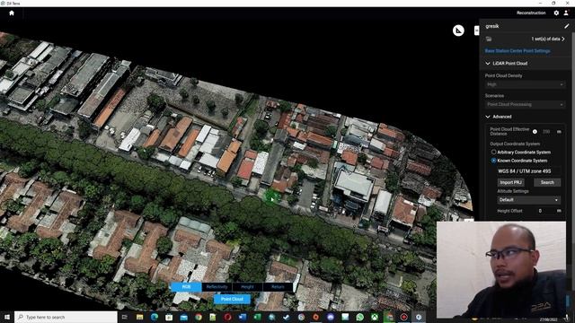The width and height of the screenshot is (575, 323).
Task: Select Arbitrary Coordinate System option
Action: point(493,152)
